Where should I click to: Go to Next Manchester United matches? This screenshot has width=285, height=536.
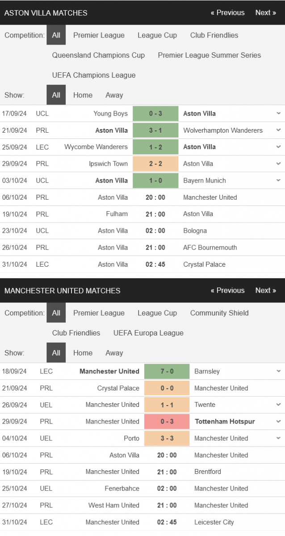pyautogui.click(x=265, y=290)
